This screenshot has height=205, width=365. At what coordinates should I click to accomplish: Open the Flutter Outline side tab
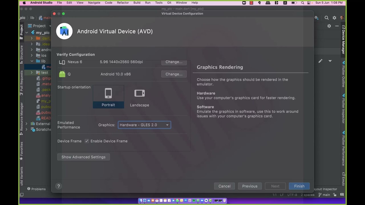click(x=344, y=74)
